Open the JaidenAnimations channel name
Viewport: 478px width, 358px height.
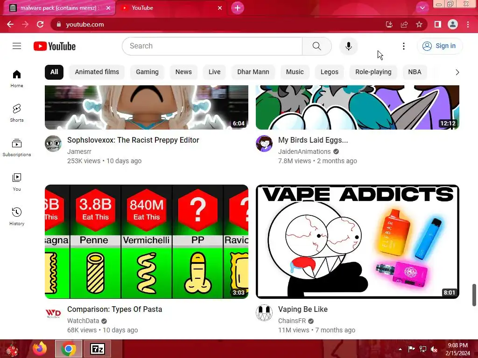point(304,151)
